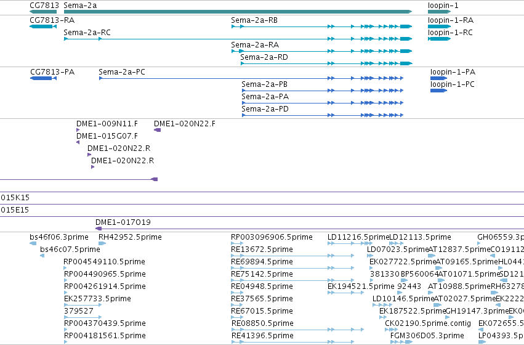Click the CG7813-PA protein label
The image size is (524, 345).
tap(52, 72)
